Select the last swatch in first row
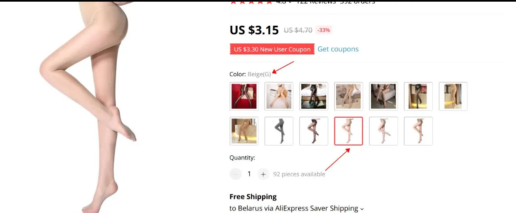Image resolution: width=516 pixels, height=213 pixels. pos(453,96)
